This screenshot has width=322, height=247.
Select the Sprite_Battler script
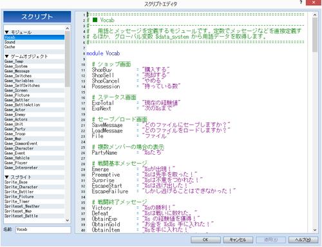point(34,192)
